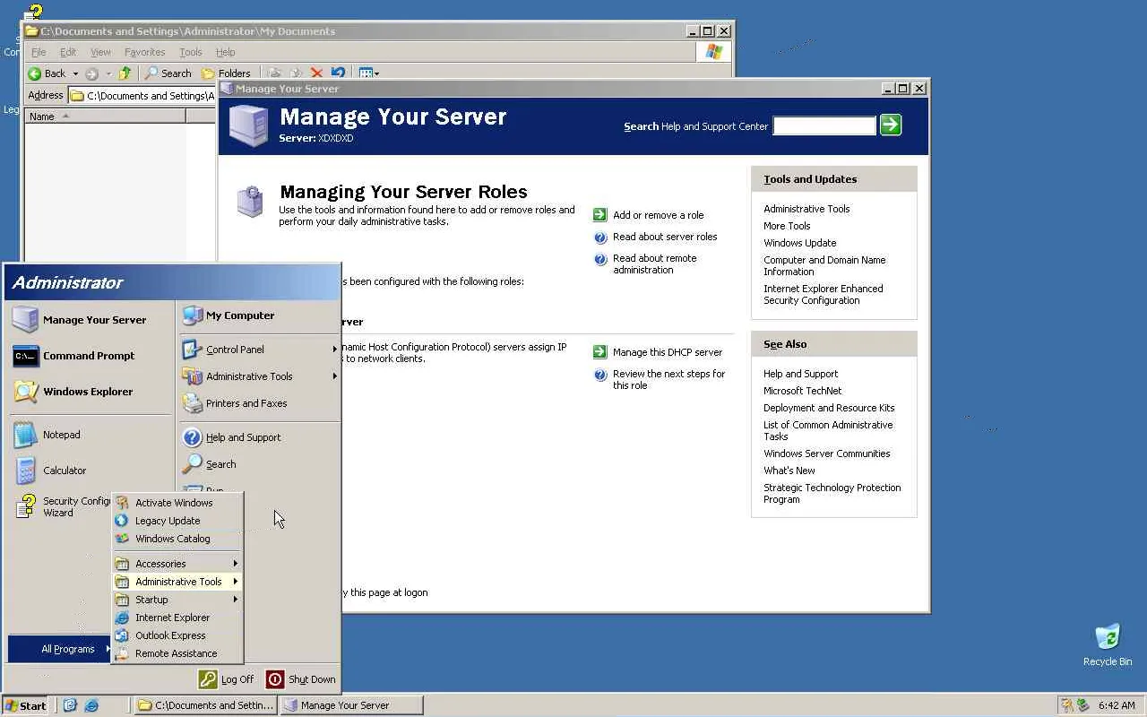Image resolution: width=1147 pixels, height=717 pixels.
Task: Open the File menu in My Documents window
Action: coord(39,52)
